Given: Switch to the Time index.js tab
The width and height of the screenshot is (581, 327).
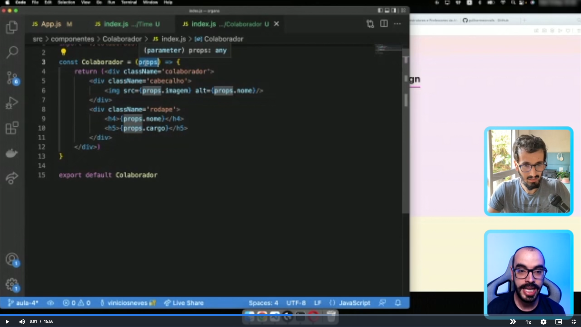Looking at the screenshot, I should click(127, 24).
